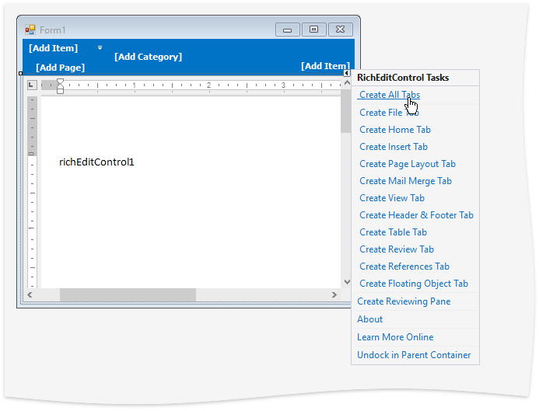The image size is (539, 411).
Task: Open the ribbon quick access dropdown arrow
Action: coord(100,47)
